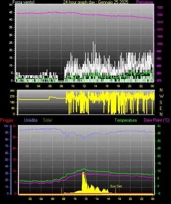This screenshot has width=171, height=204.
Task: Click the S wind direction label
Action: [161, 103]
